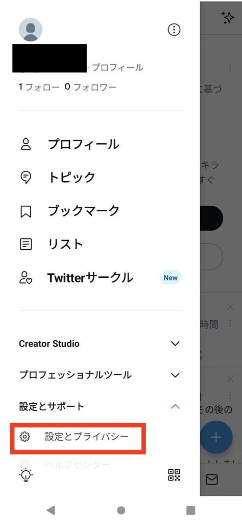Open the Topics speech bubble icon
This screenshot has width=242, height=524.
click(26, 178)
